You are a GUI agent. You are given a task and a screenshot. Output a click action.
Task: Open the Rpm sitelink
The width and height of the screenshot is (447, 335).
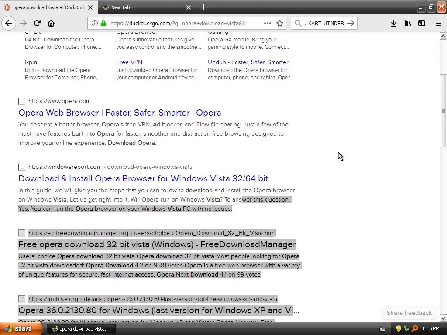coord(31,62)
